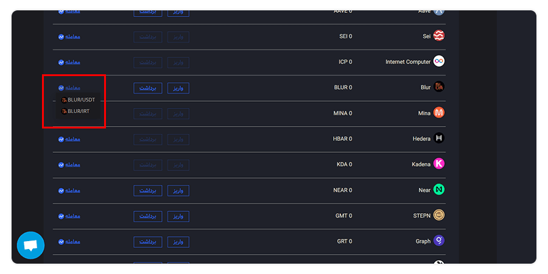Click برداشت withdraw button for GMT
This screenshot has height=274, width=548.
(148, 216)
